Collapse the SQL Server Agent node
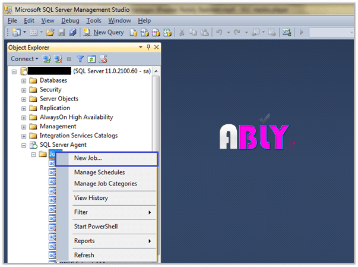358x267 pixels. pos(24,145)
